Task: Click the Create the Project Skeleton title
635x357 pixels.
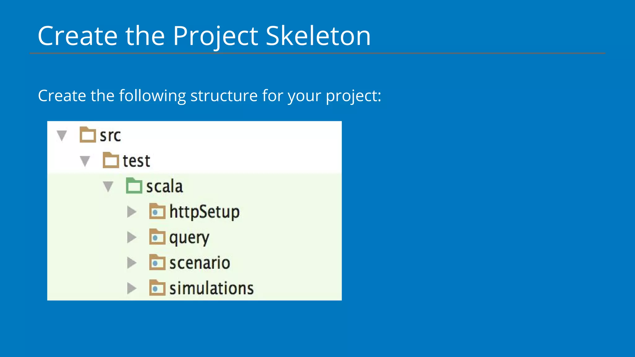Action: click(204, 36)
